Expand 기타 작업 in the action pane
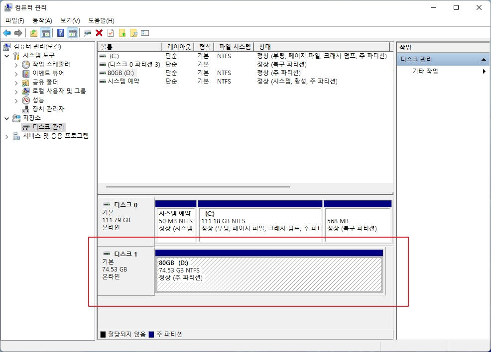The height and width of the screenshot is (352, 491). (x=484, y=71)
